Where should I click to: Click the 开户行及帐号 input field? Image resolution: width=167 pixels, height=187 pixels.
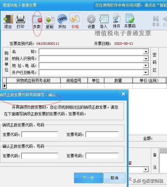click(x=91, y=72)
